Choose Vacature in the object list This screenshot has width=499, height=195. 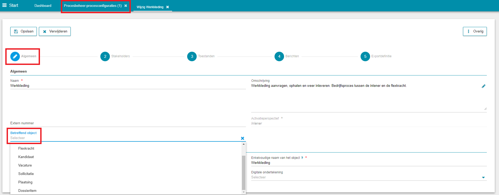point(25,165)
